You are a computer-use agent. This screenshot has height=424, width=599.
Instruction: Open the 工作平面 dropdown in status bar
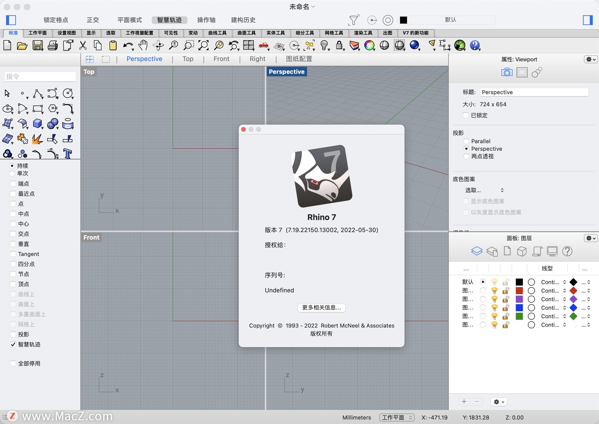(397, 417)
